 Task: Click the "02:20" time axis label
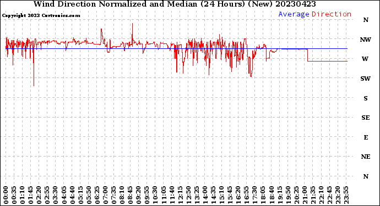click(39, 195)
